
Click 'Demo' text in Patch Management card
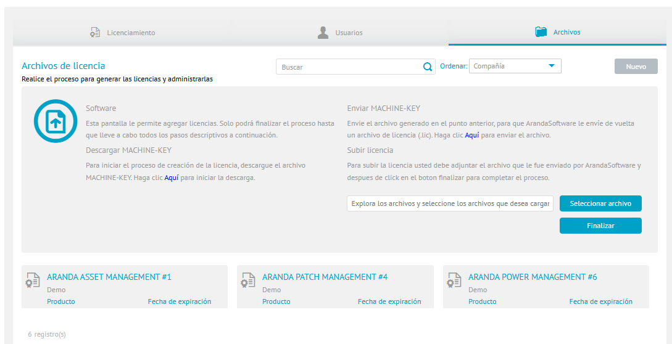272,290
